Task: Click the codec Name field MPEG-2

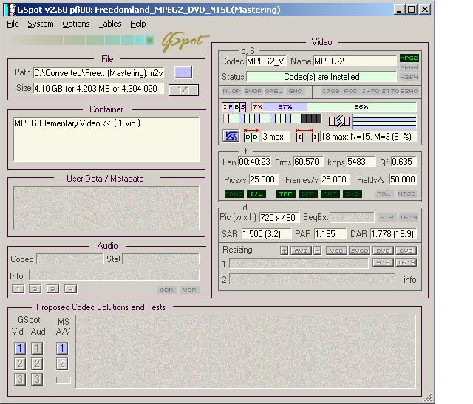Action: click(355, 61)
